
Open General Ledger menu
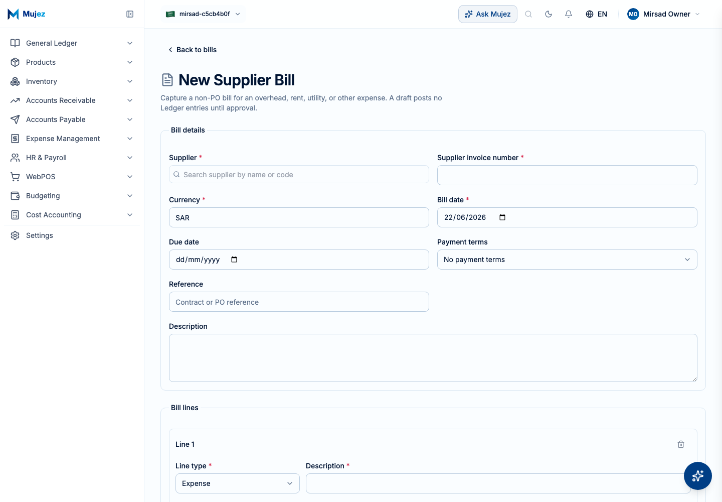72,43
